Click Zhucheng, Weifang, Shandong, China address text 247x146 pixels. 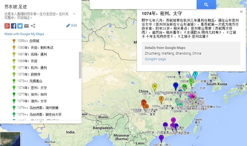173,53
